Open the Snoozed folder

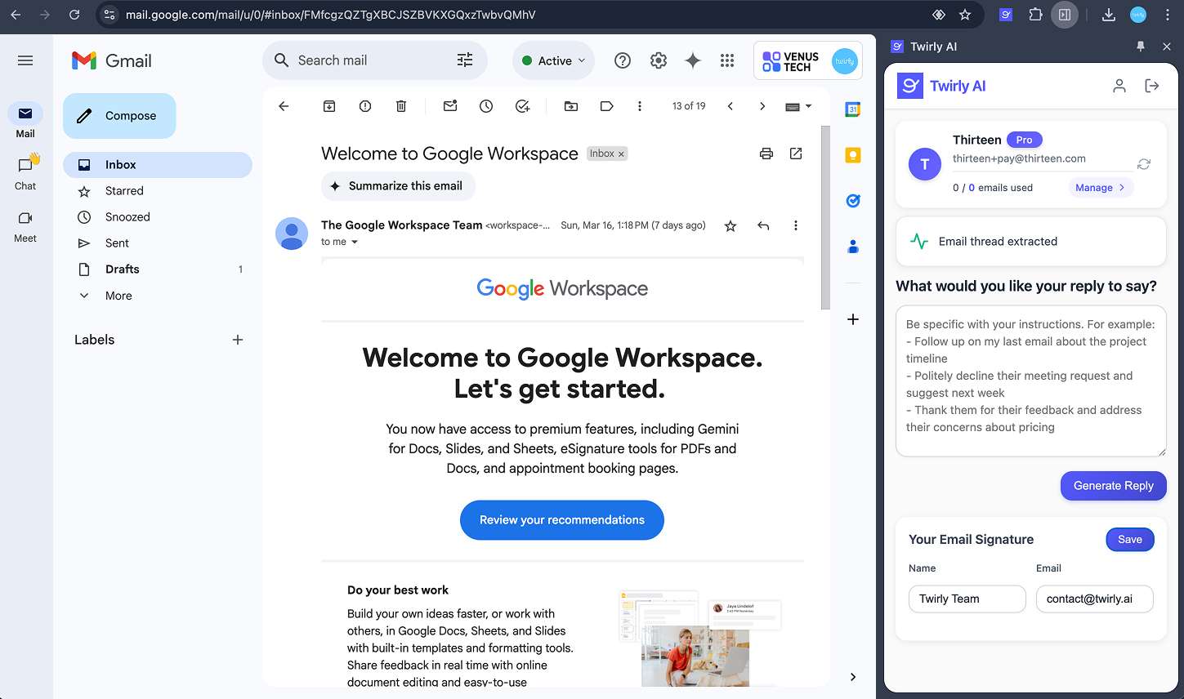tap(158, 217)
